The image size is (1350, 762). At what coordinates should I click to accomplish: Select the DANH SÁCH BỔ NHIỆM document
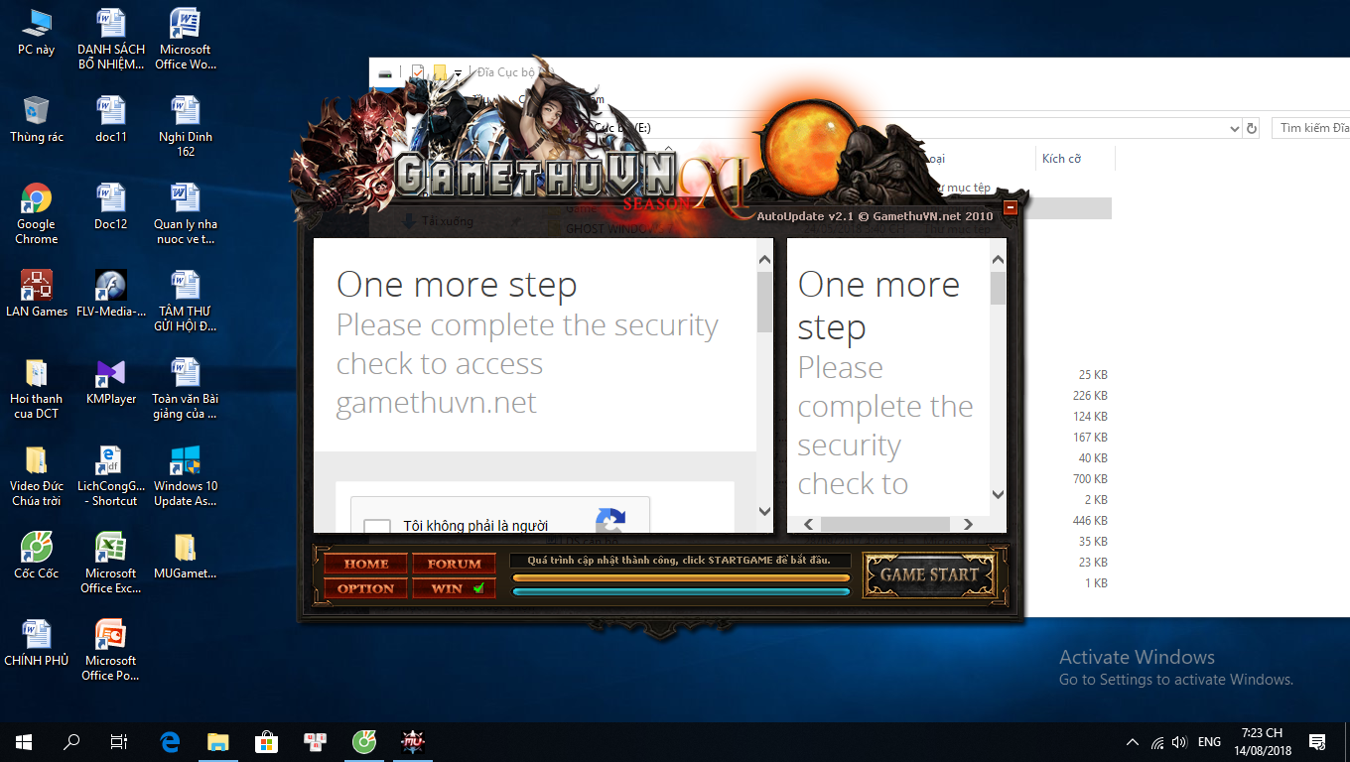[111, 39]
